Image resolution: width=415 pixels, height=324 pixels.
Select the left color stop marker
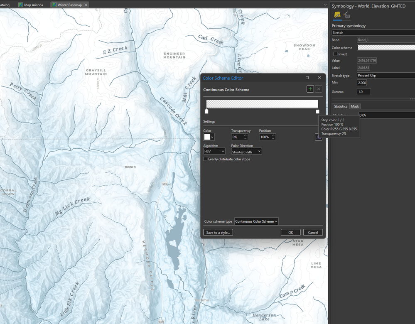(x=206, y=111)
